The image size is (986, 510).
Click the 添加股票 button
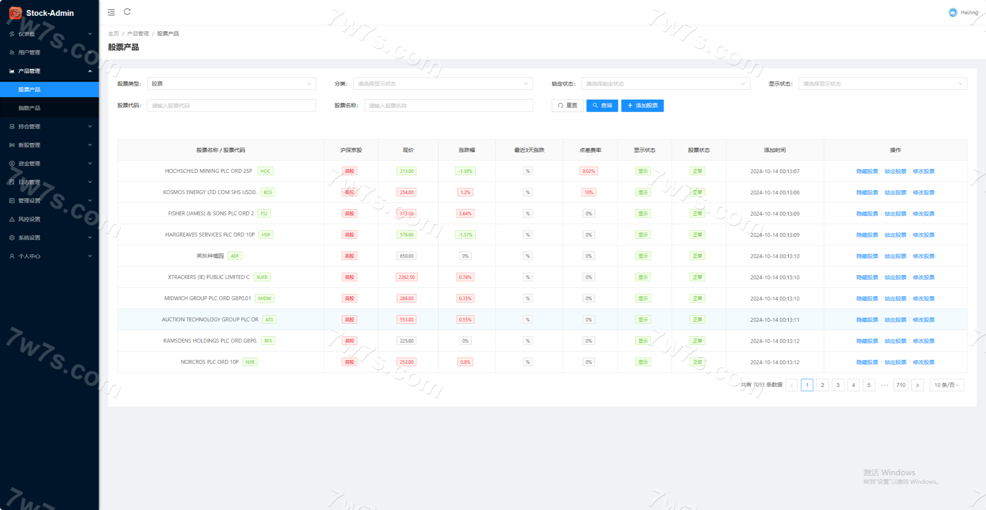tap(642, 106)
